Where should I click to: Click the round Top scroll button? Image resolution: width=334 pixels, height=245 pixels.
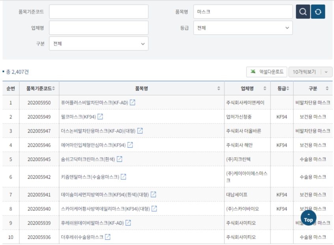[308, 217]
